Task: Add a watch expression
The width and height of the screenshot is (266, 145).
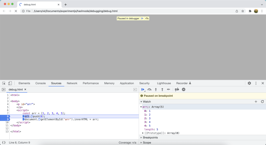Action: [256, 102]
